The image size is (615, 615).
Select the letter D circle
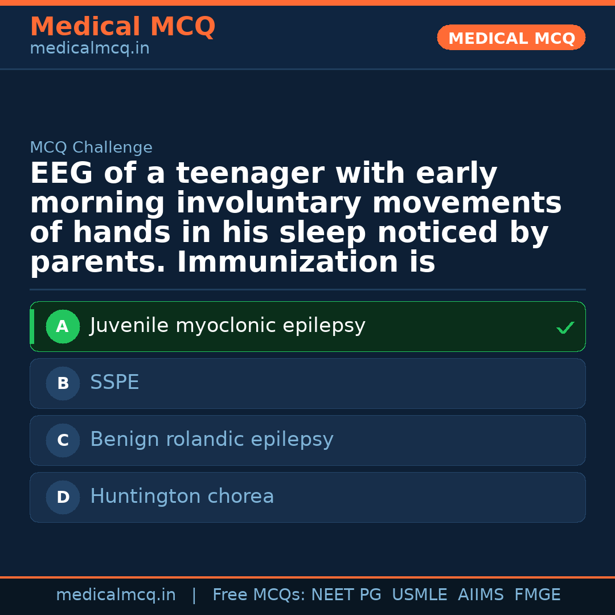point(63,498)
